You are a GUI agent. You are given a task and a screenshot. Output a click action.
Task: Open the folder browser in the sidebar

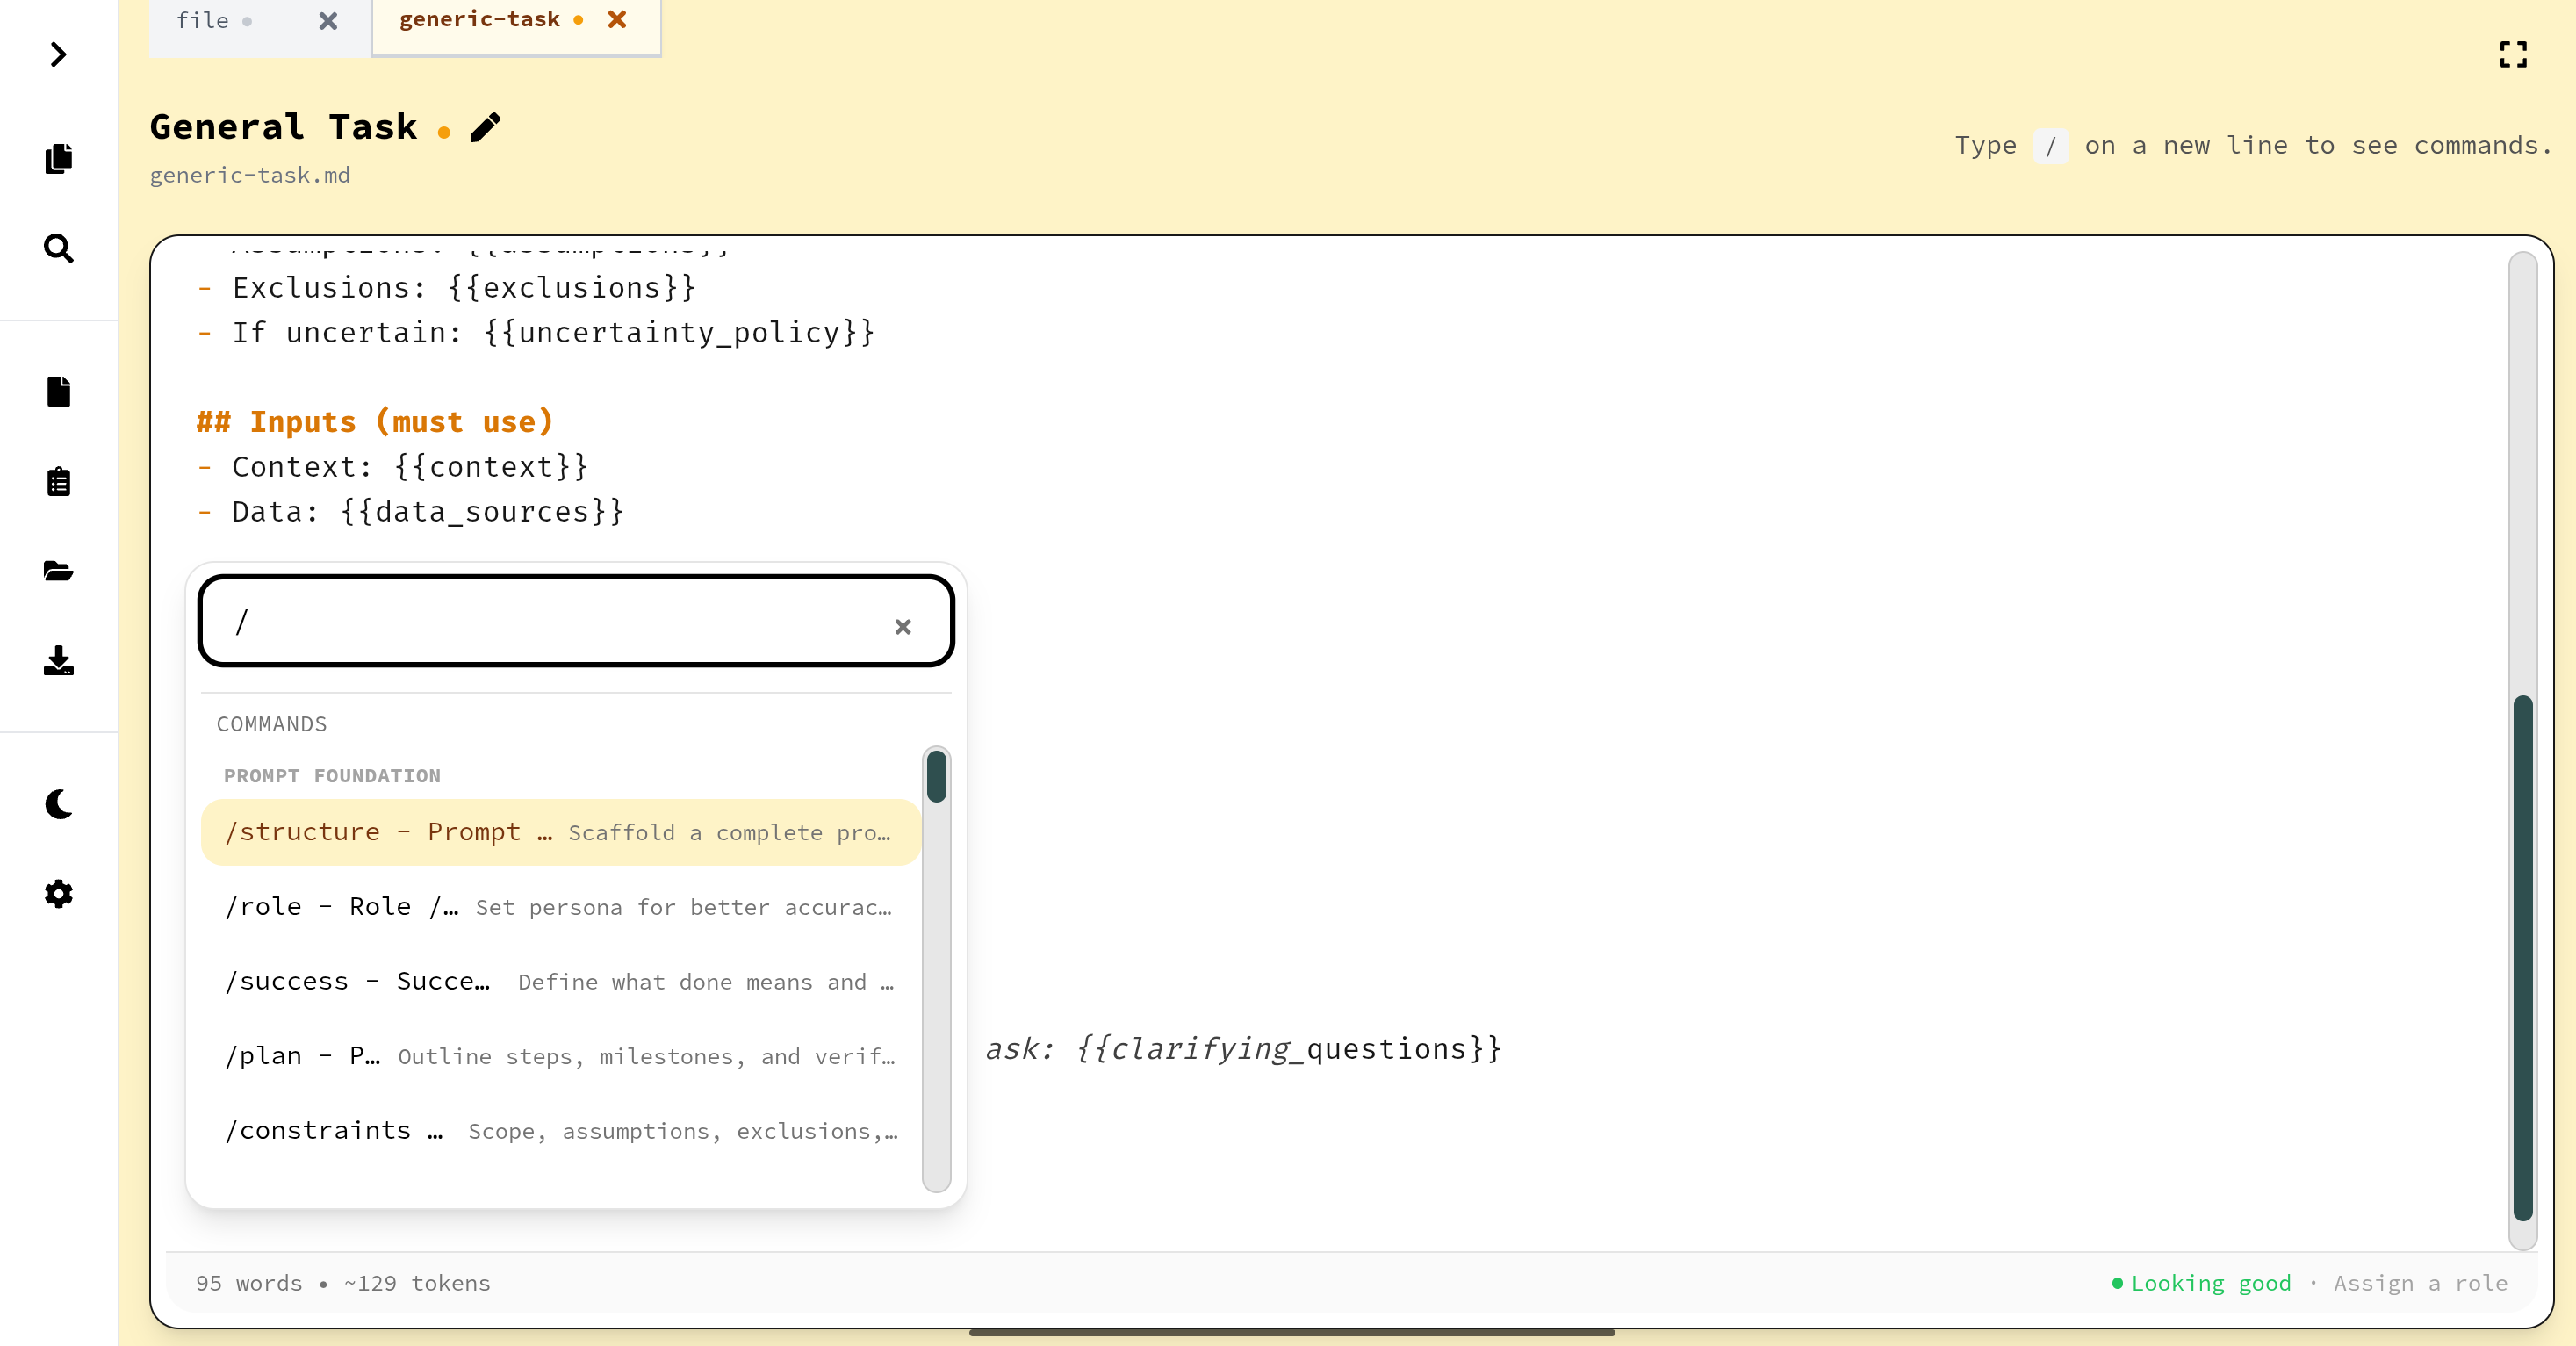[x=58, y=571]
